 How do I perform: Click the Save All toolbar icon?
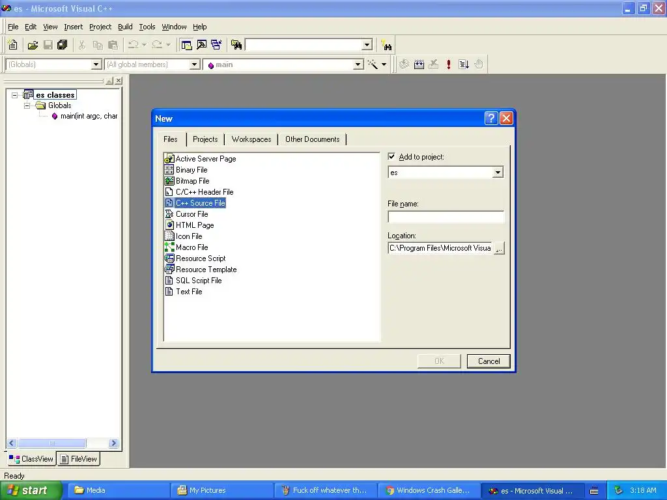63,45
